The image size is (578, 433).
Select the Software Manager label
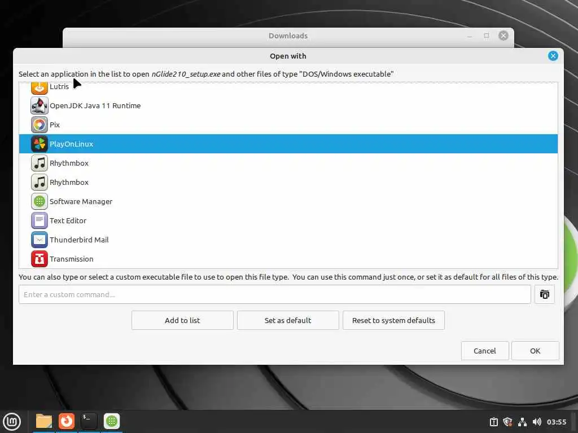81,201
